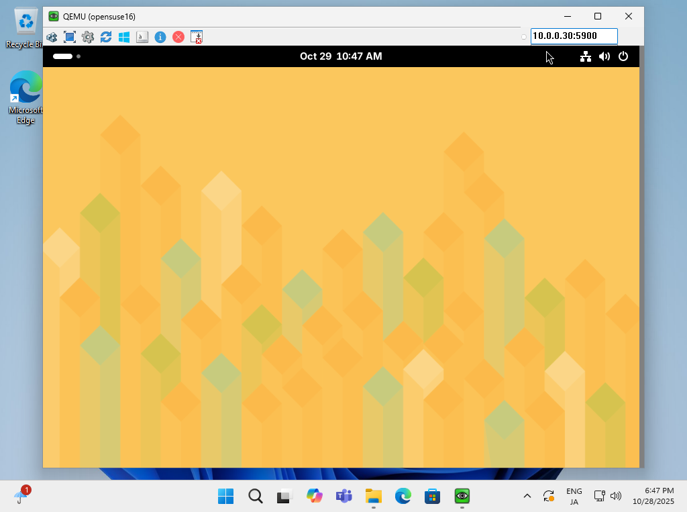Open the power menu icon in GNOME bar
This screenshot has width=687, height=512.
pos(623,56)
